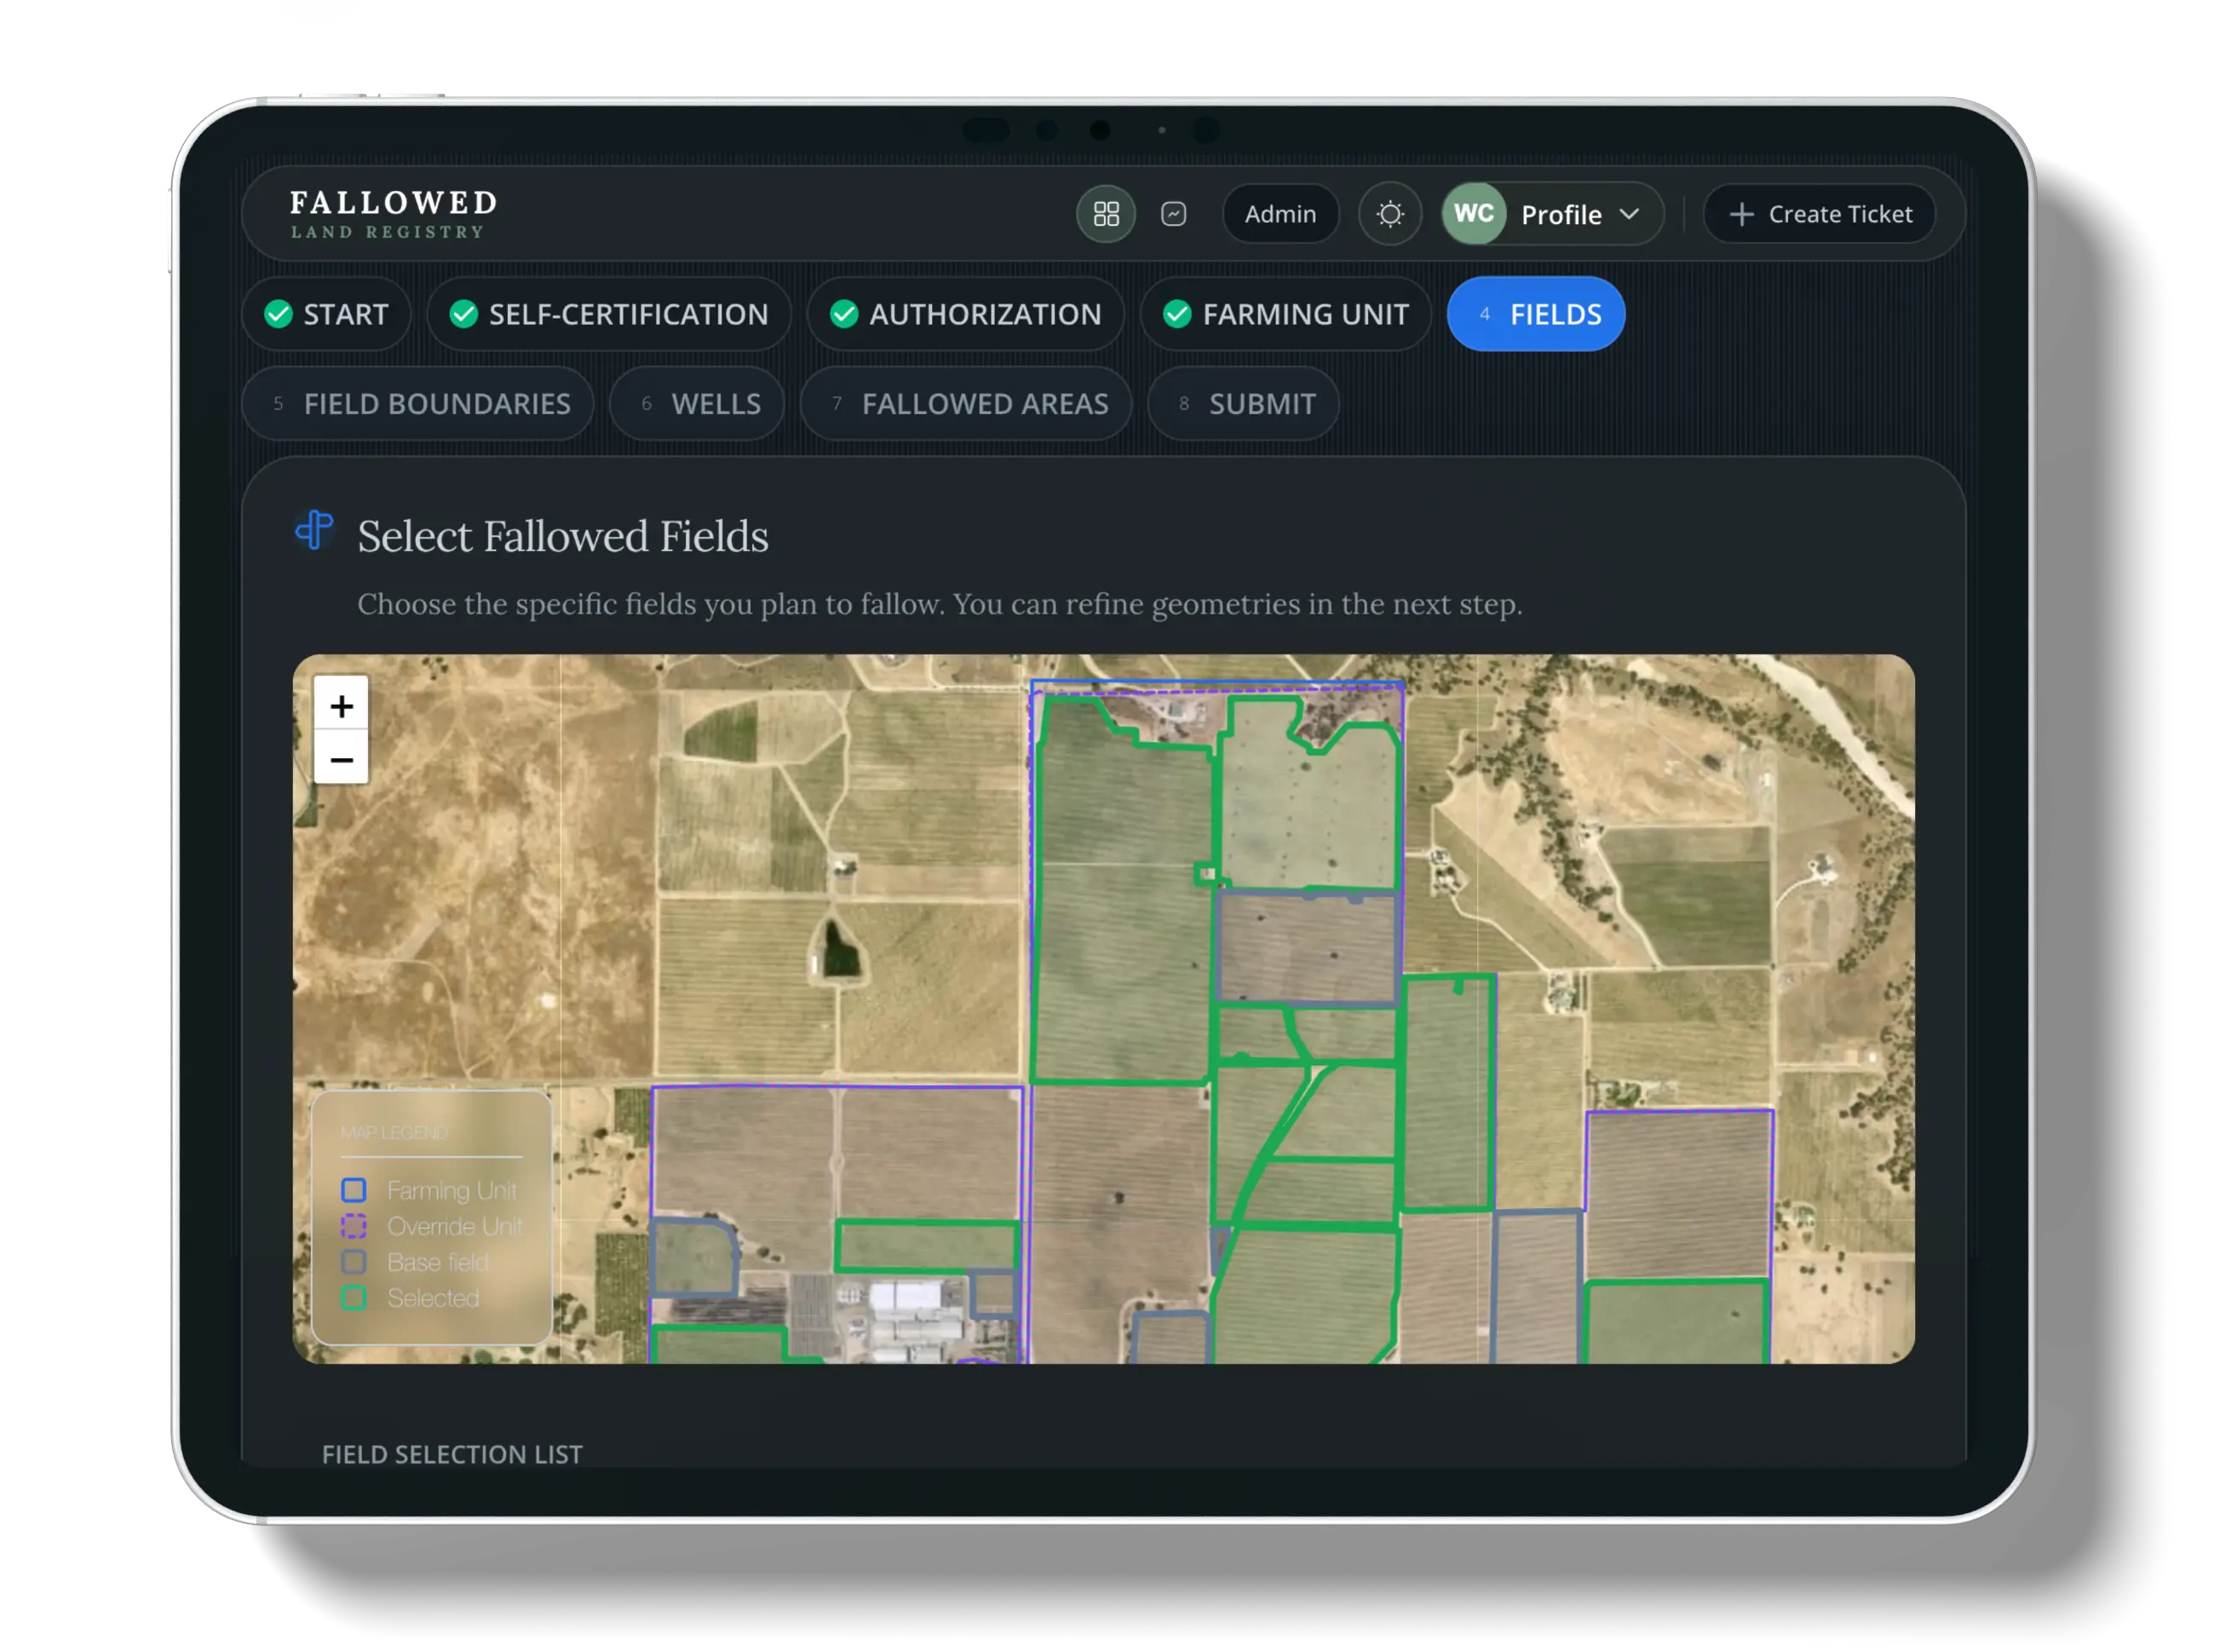Toggle the light/dark theme sun icon
2214x1652 pixels.
click(x=1390, y=214)
